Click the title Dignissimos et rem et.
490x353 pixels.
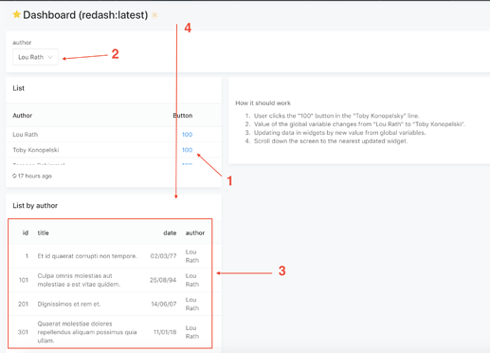point(69,304)
